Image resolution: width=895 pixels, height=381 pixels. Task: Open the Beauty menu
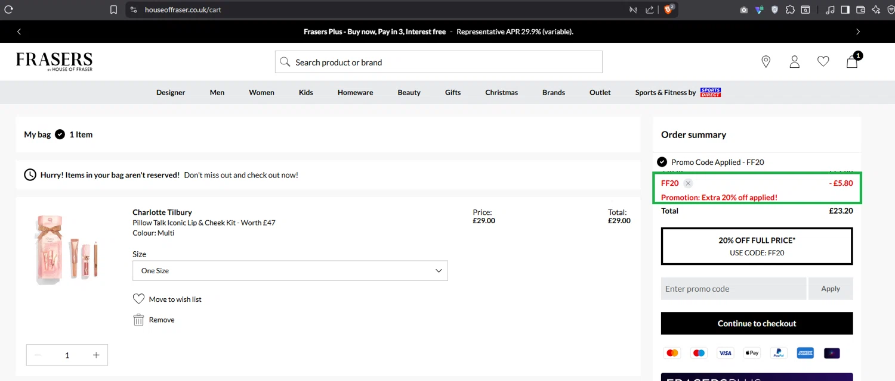(409, 92)
